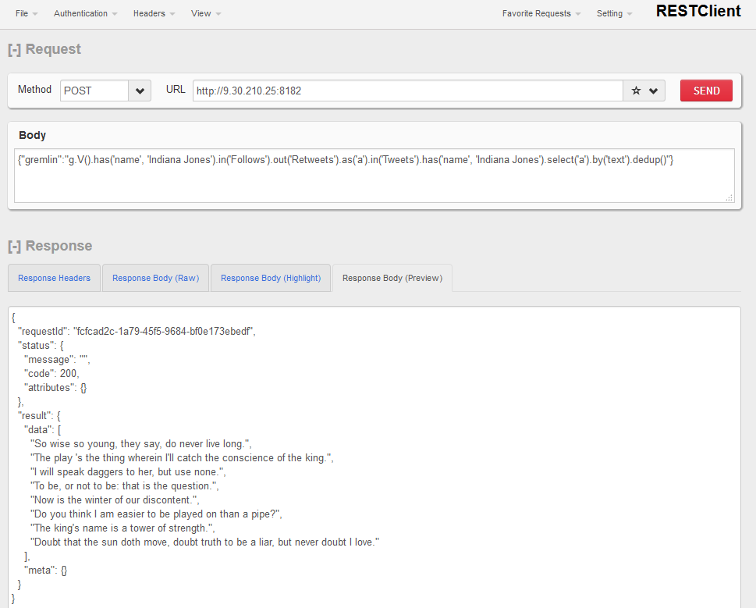Click the URL input field
This screenshot has height=608, width=756.
408,91
